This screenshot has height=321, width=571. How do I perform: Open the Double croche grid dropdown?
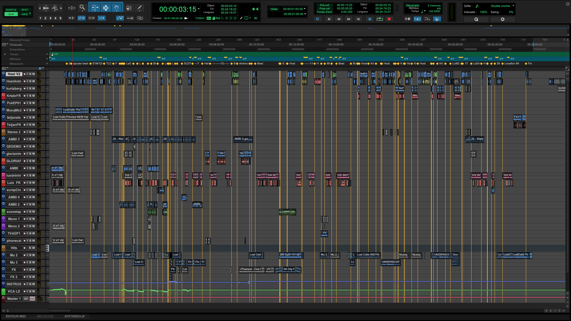click(x=513, y=6)
